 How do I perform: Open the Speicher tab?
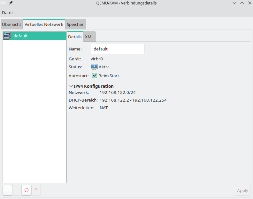coord(75,24)
